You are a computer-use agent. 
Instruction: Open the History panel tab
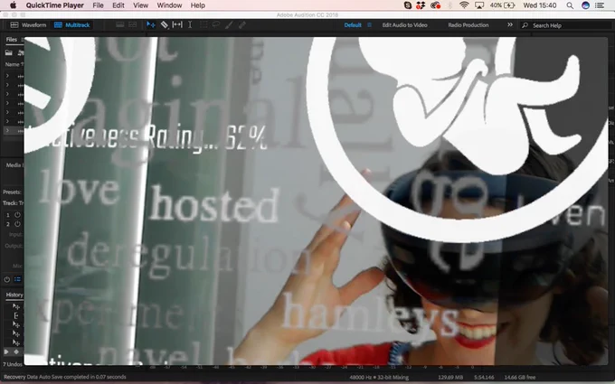pos(14,295)
